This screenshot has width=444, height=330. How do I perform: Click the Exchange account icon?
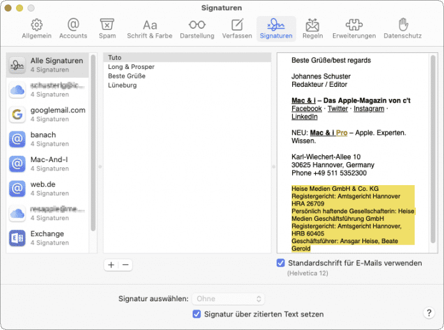(17, 238)
